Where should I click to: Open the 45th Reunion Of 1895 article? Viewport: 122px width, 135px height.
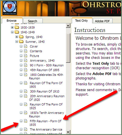pyautogui.click(x=45, y=70)
